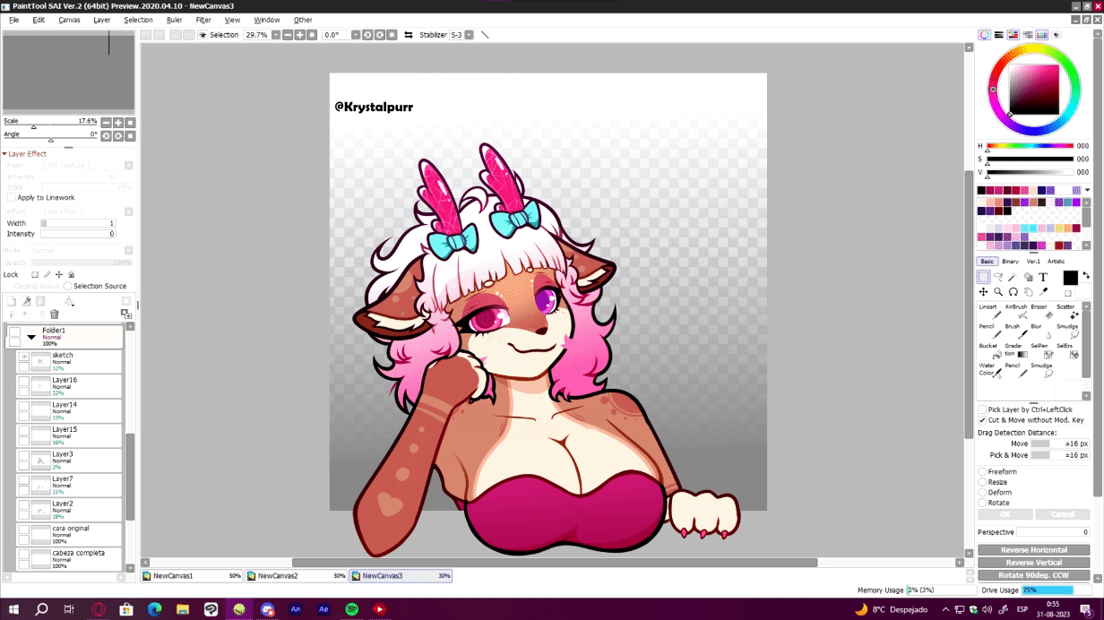Choose the Eraser brush
The width and height of the screenshot is (1104, 620).
pos(1040,311)
